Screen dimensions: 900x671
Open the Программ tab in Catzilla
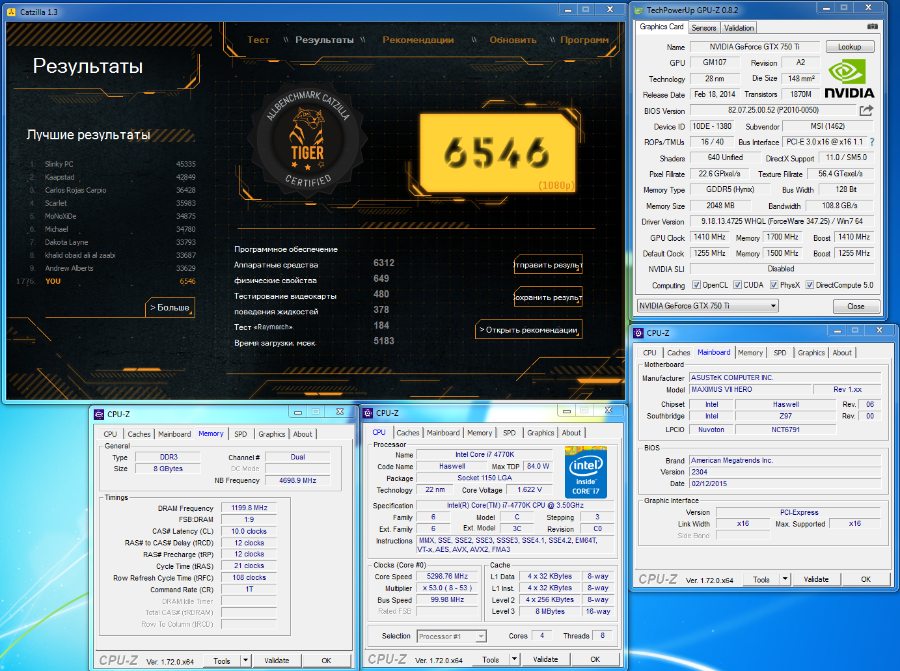pos(584,40)
